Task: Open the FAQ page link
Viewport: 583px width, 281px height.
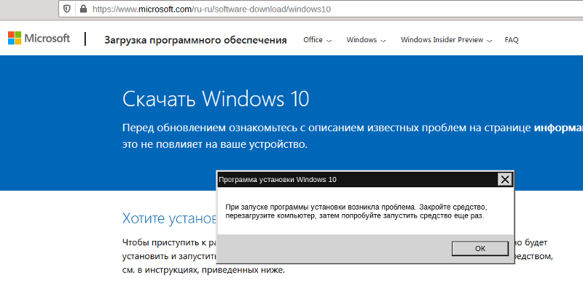Action: [512, 40]
